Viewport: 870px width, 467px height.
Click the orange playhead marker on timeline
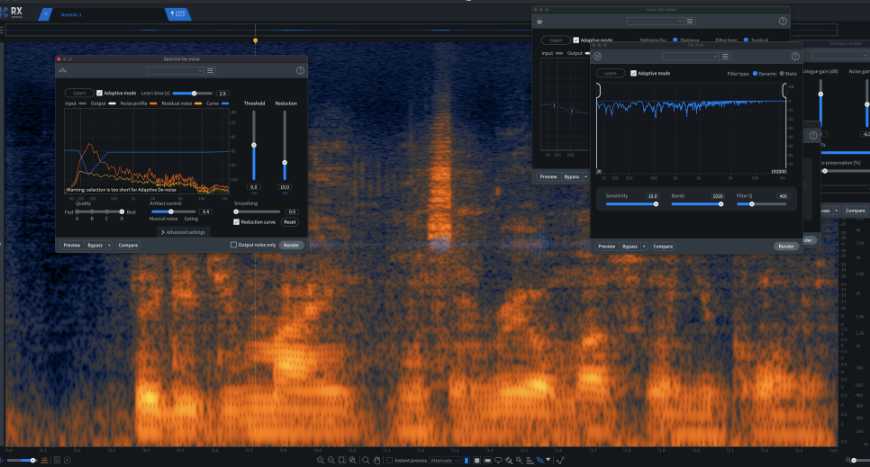(x=255, y=40)
